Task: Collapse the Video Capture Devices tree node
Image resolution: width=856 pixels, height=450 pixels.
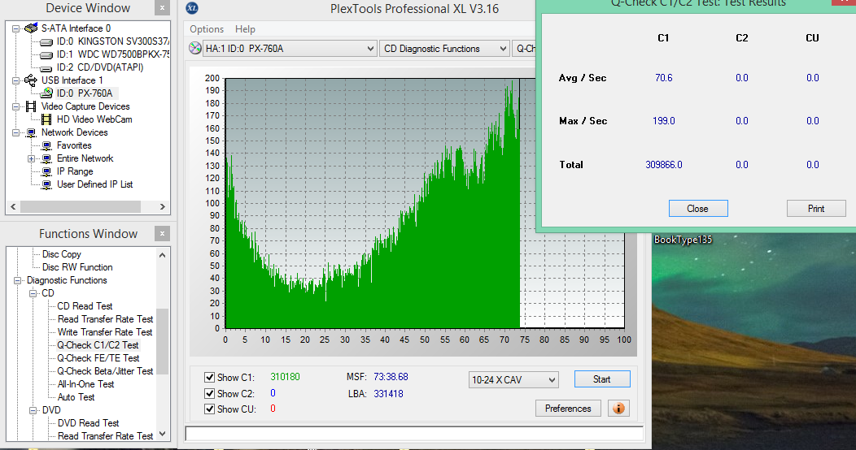Action: click(x=15, y=106)
